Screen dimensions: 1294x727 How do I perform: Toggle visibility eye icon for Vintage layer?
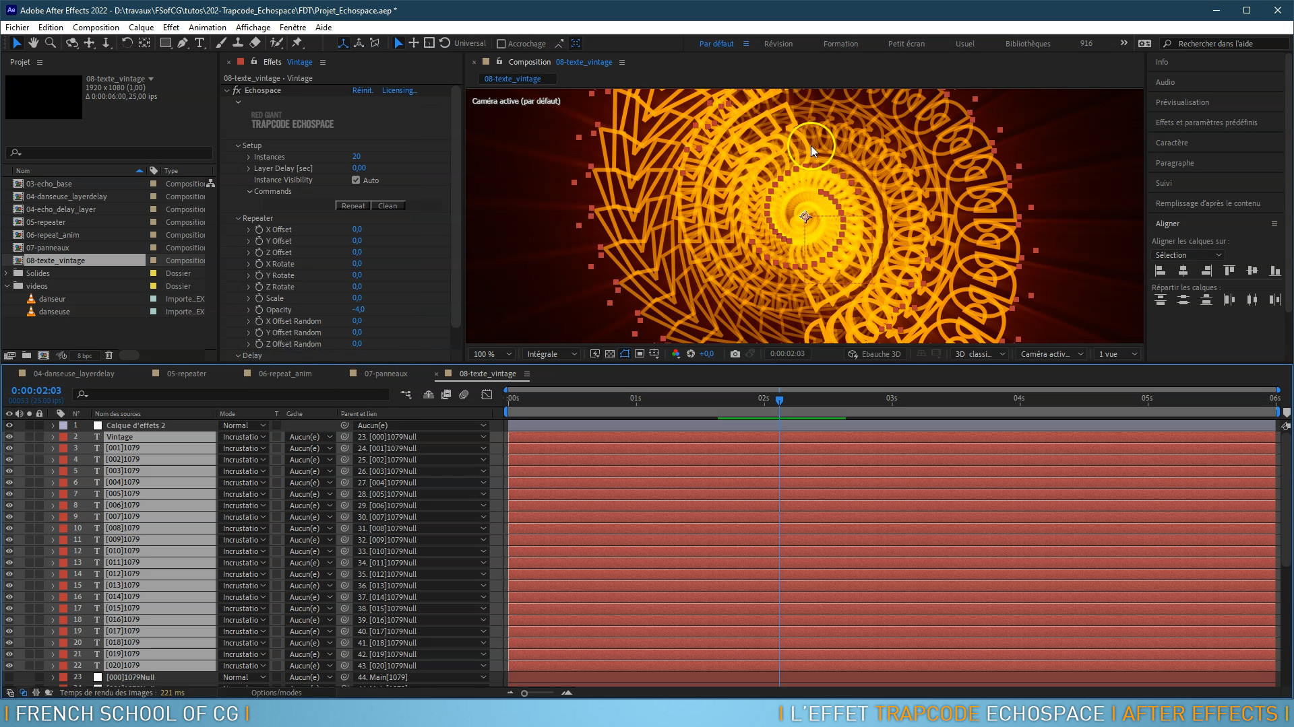[x=9, y=436]
